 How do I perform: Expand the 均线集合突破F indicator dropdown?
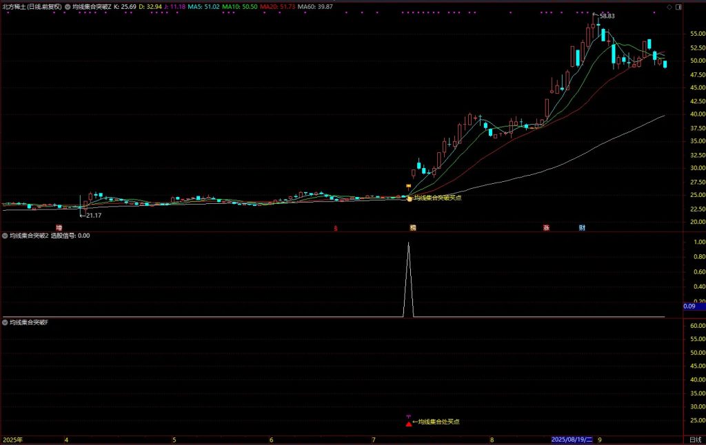pyautogui.click(x=6, y=322)
